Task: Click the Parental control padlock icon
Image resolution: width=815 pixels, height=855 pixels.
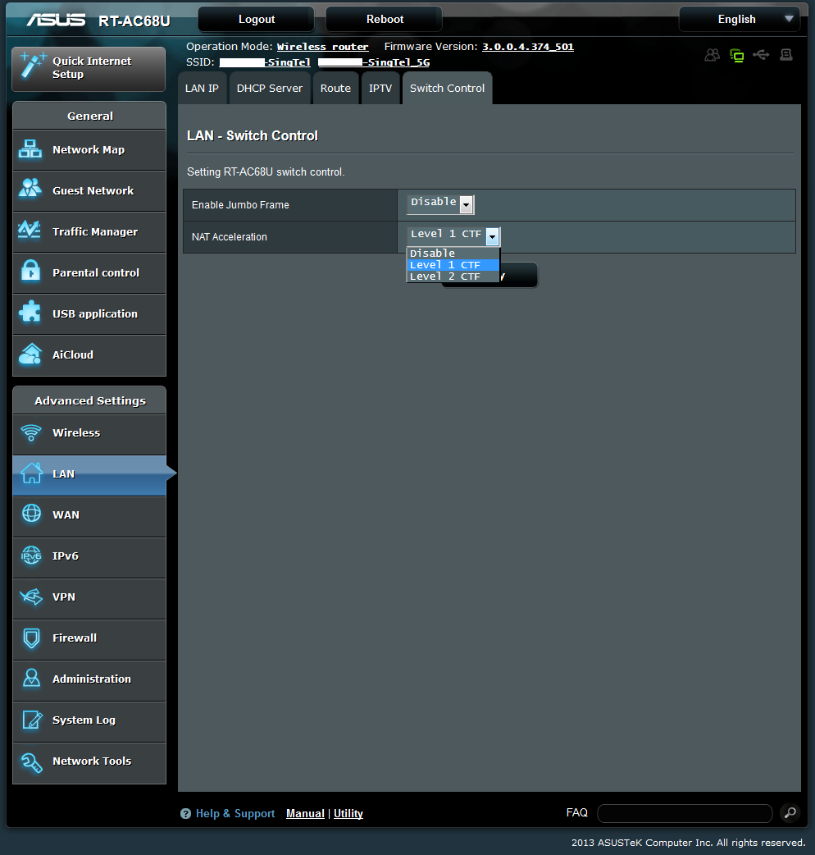Action: pyautogui.click(x=31, y=272)
